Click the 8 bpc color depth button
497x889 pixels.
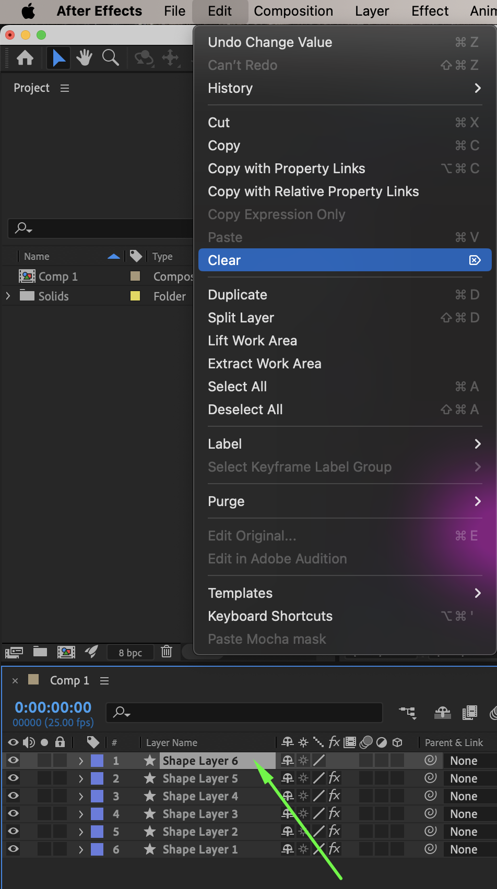click(130, 652)
